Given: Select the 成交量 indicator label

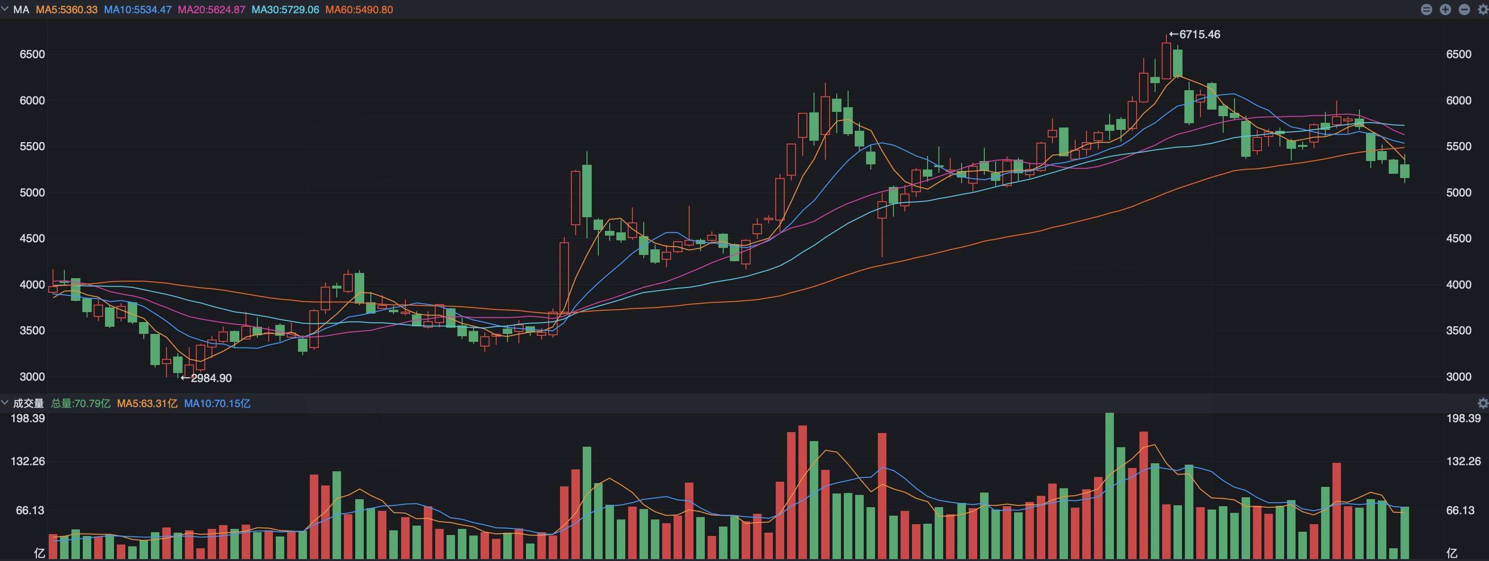Looking at the screenshot, I should [x=28, y=403].
